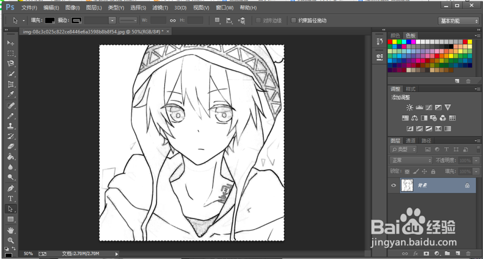Click the 背景 layer thumbnail
Screen dimensions: 483x259
[407, 185]
